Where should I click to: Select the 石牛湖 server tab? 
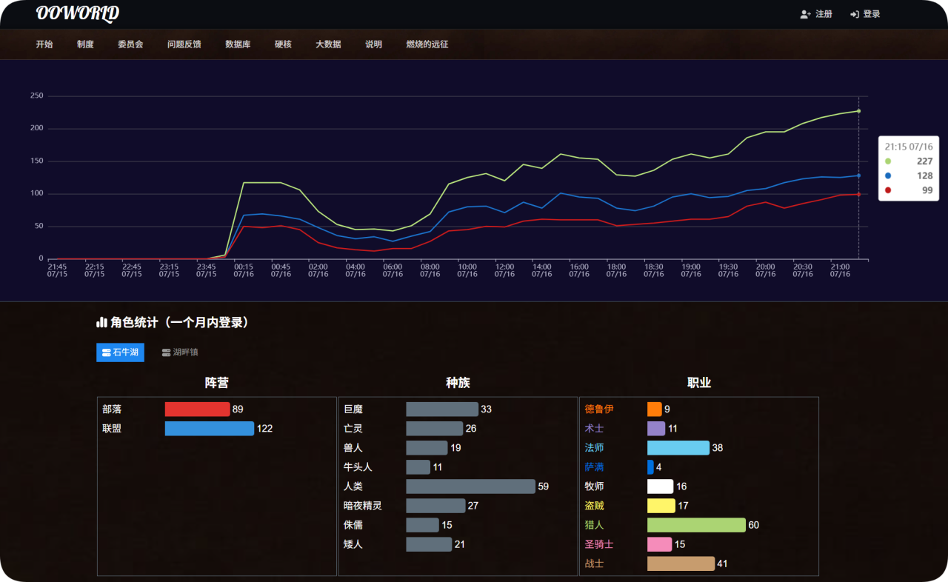120,352
